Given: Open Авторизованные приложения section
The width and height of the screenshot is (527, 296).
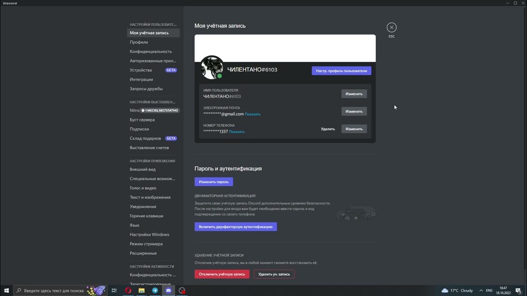Looking at the screenshot, I should 153,61.
